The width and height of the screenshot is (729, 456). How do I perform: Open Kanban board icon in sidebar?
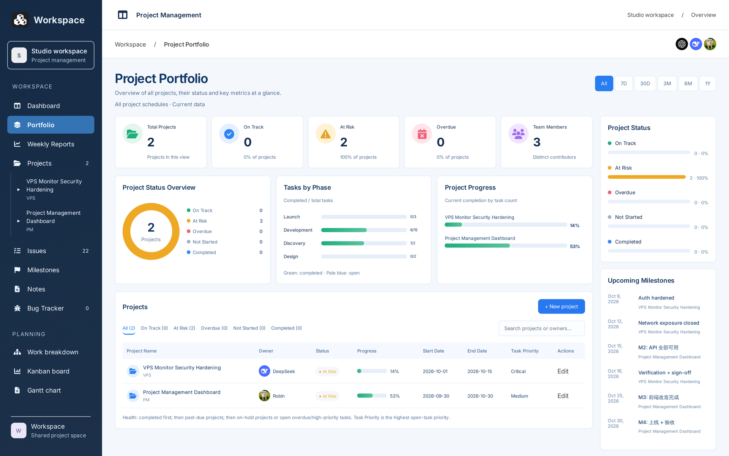(17, 371)
